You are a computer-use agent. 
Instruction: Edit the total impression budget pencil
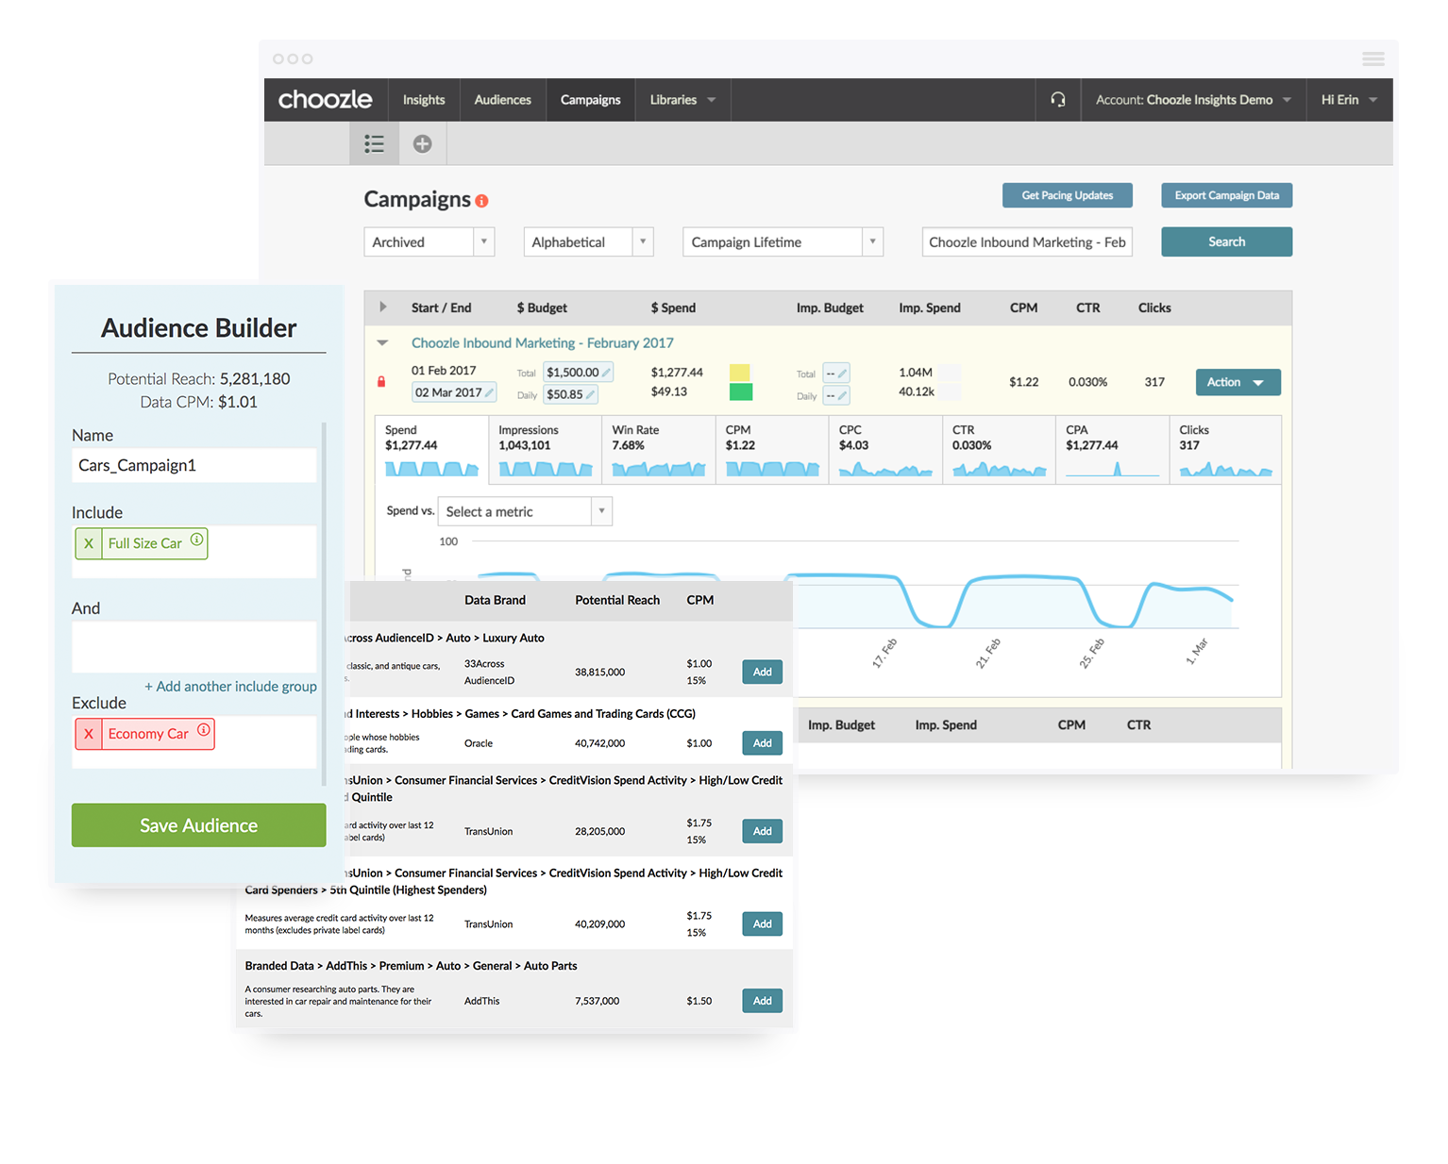coord(843,374)
